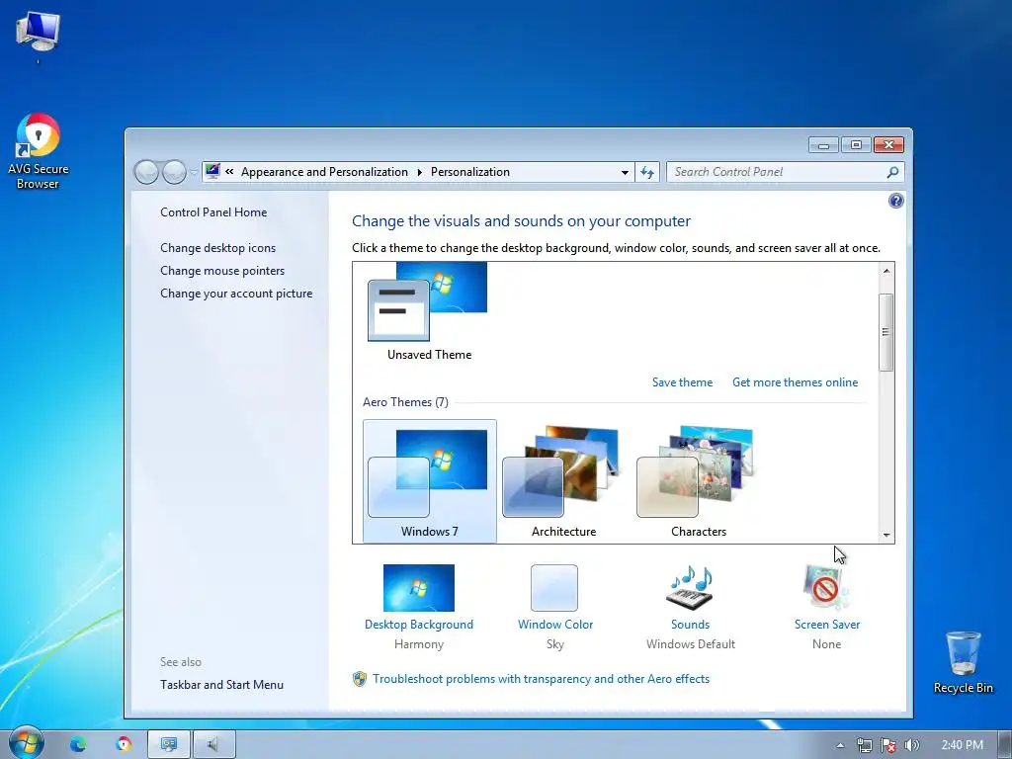Open the Recycle Bin
The image size is (1012, 759).
(x=963, y=662)
